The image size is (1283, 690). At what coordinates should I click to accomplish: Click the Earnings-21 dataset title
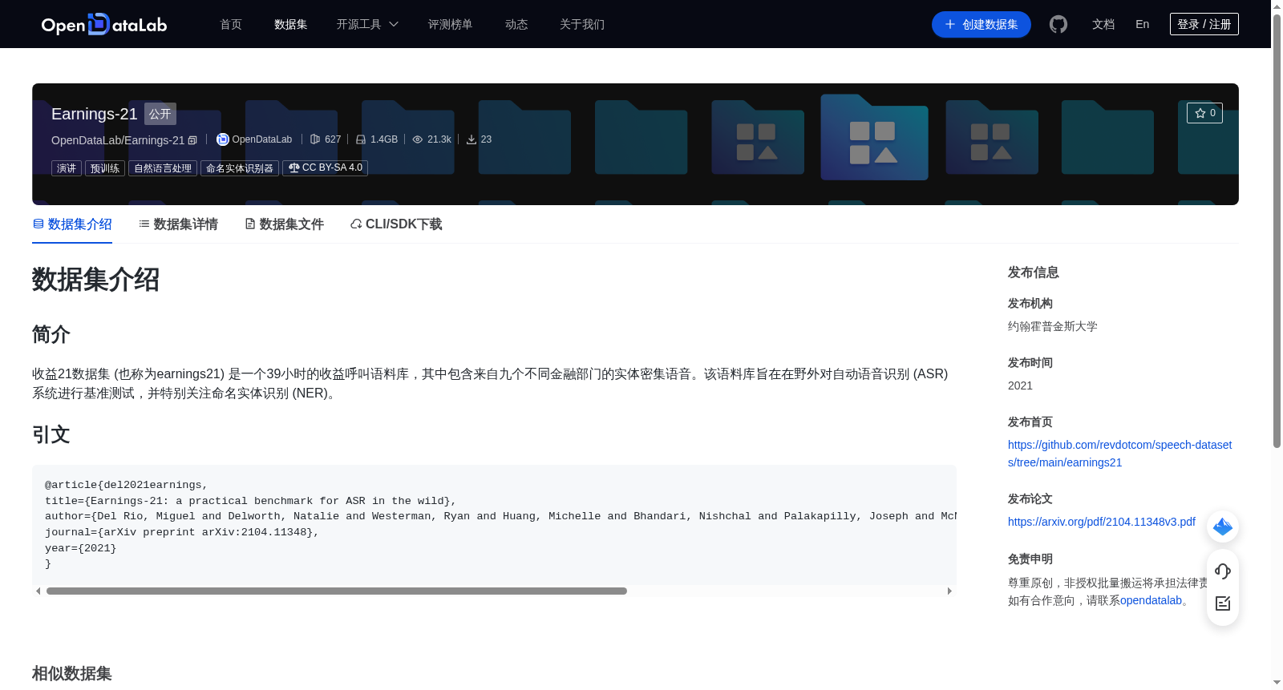95,114
